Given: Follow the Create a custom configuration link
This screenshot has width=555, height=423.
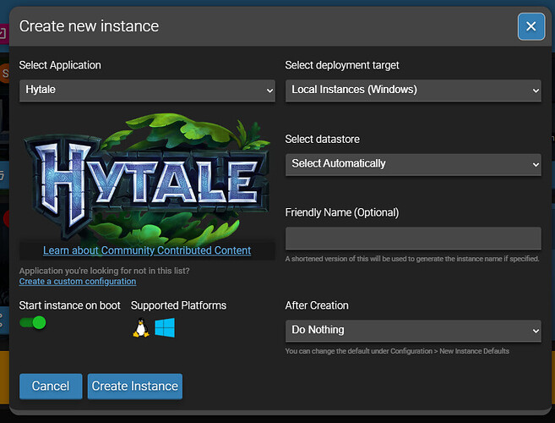Looking at the screenshot, I should [x=78, y=282].
